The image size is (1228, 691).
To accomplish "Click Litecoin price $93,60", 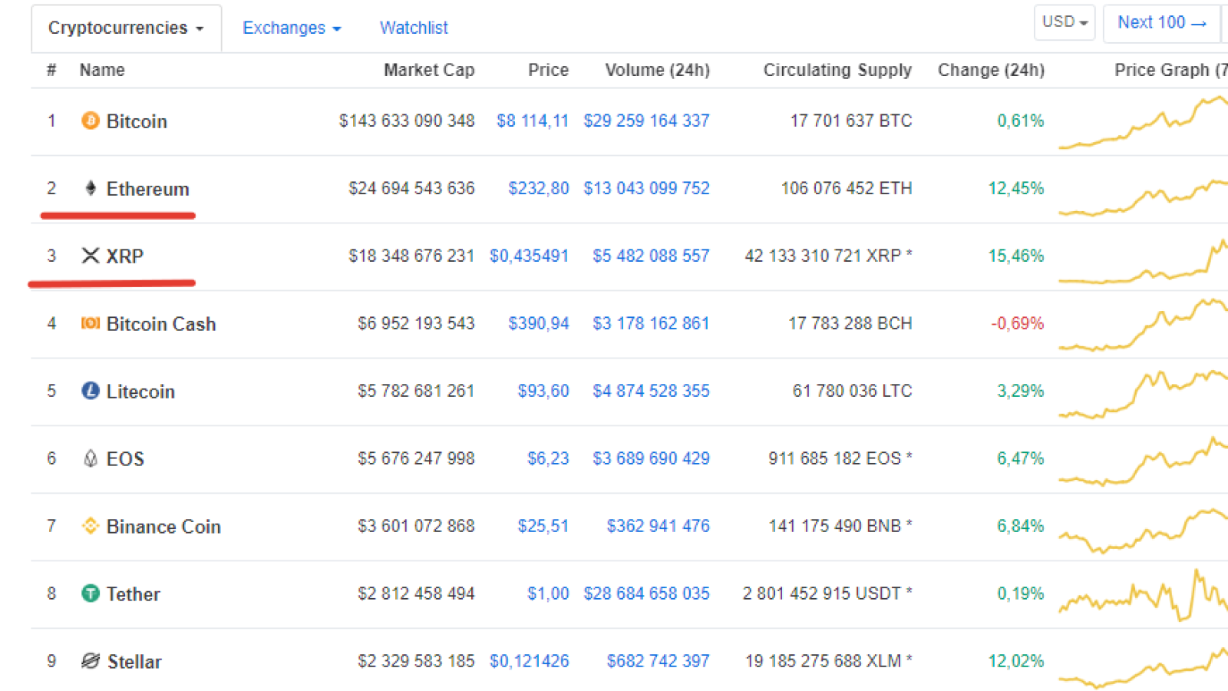I will point(543,391).
